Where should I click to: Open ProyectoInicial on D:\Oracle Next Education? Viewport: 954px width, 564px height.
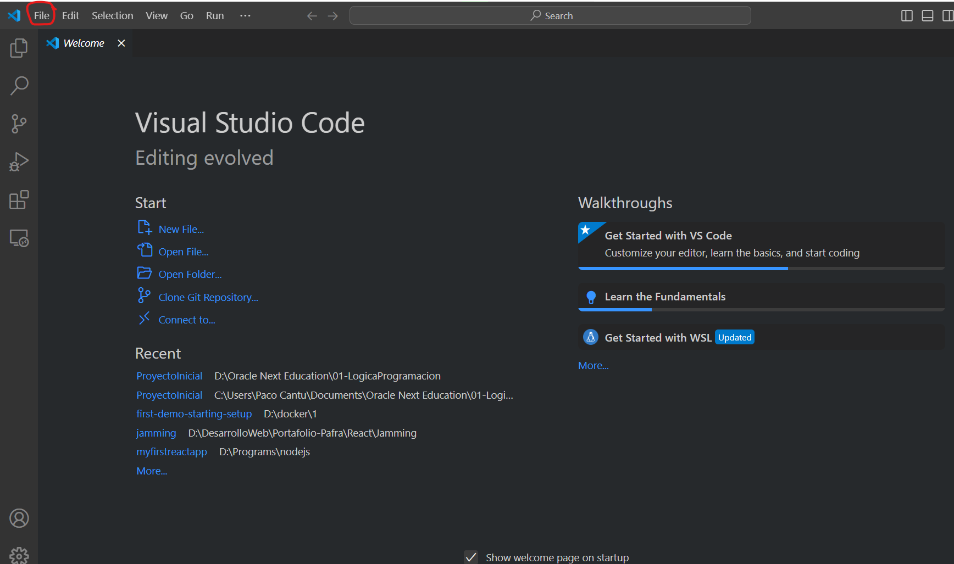click(x=169, y=376)
